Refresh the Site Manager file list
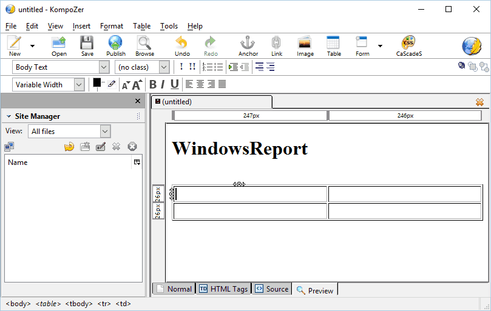This screenshot has height=311, width=491. tap(69, 147)
